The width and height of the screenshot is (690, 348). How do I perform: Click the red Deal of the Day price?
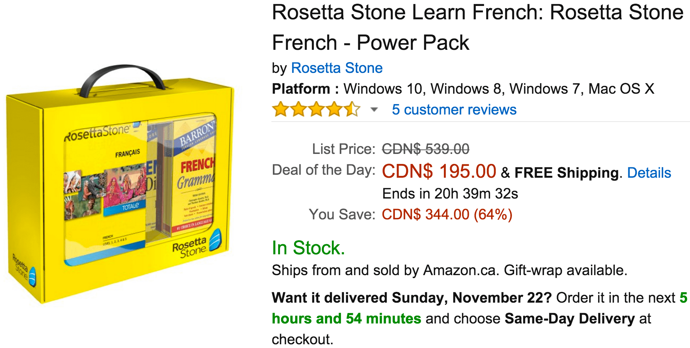tap(439, 171)
